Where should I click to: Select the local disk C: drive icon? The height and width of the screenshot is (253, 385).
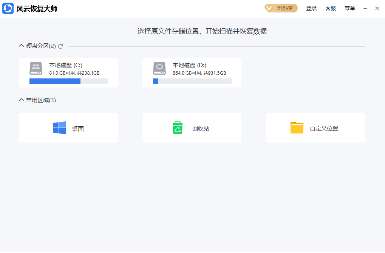[36, 68]
